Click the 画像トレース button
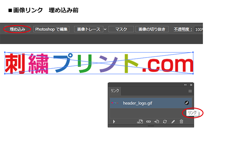 pyautogui.click(x=88, y=29)
